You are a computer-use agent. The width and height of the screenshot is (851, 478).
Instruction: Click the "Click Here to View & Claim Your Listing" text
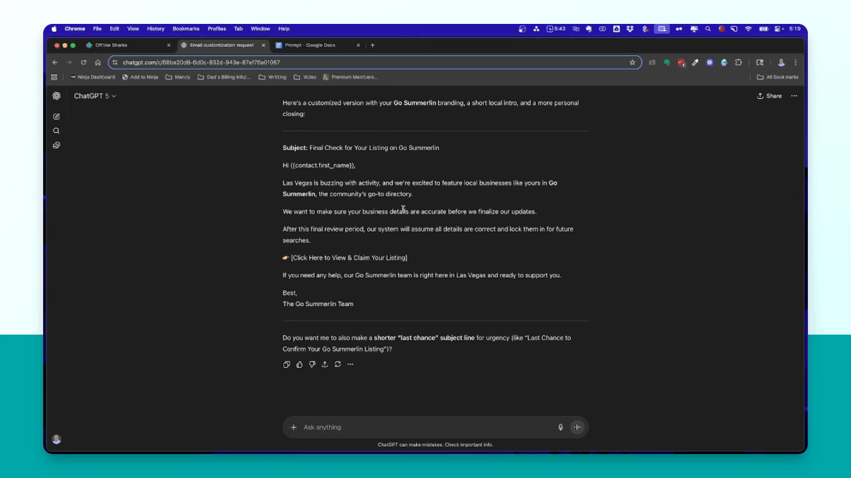(349, 258)
